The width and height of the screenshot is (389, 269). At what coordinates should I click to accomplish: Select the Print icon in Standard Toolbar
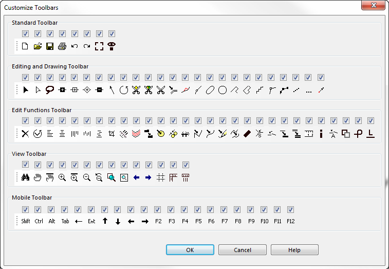point(62,46)
